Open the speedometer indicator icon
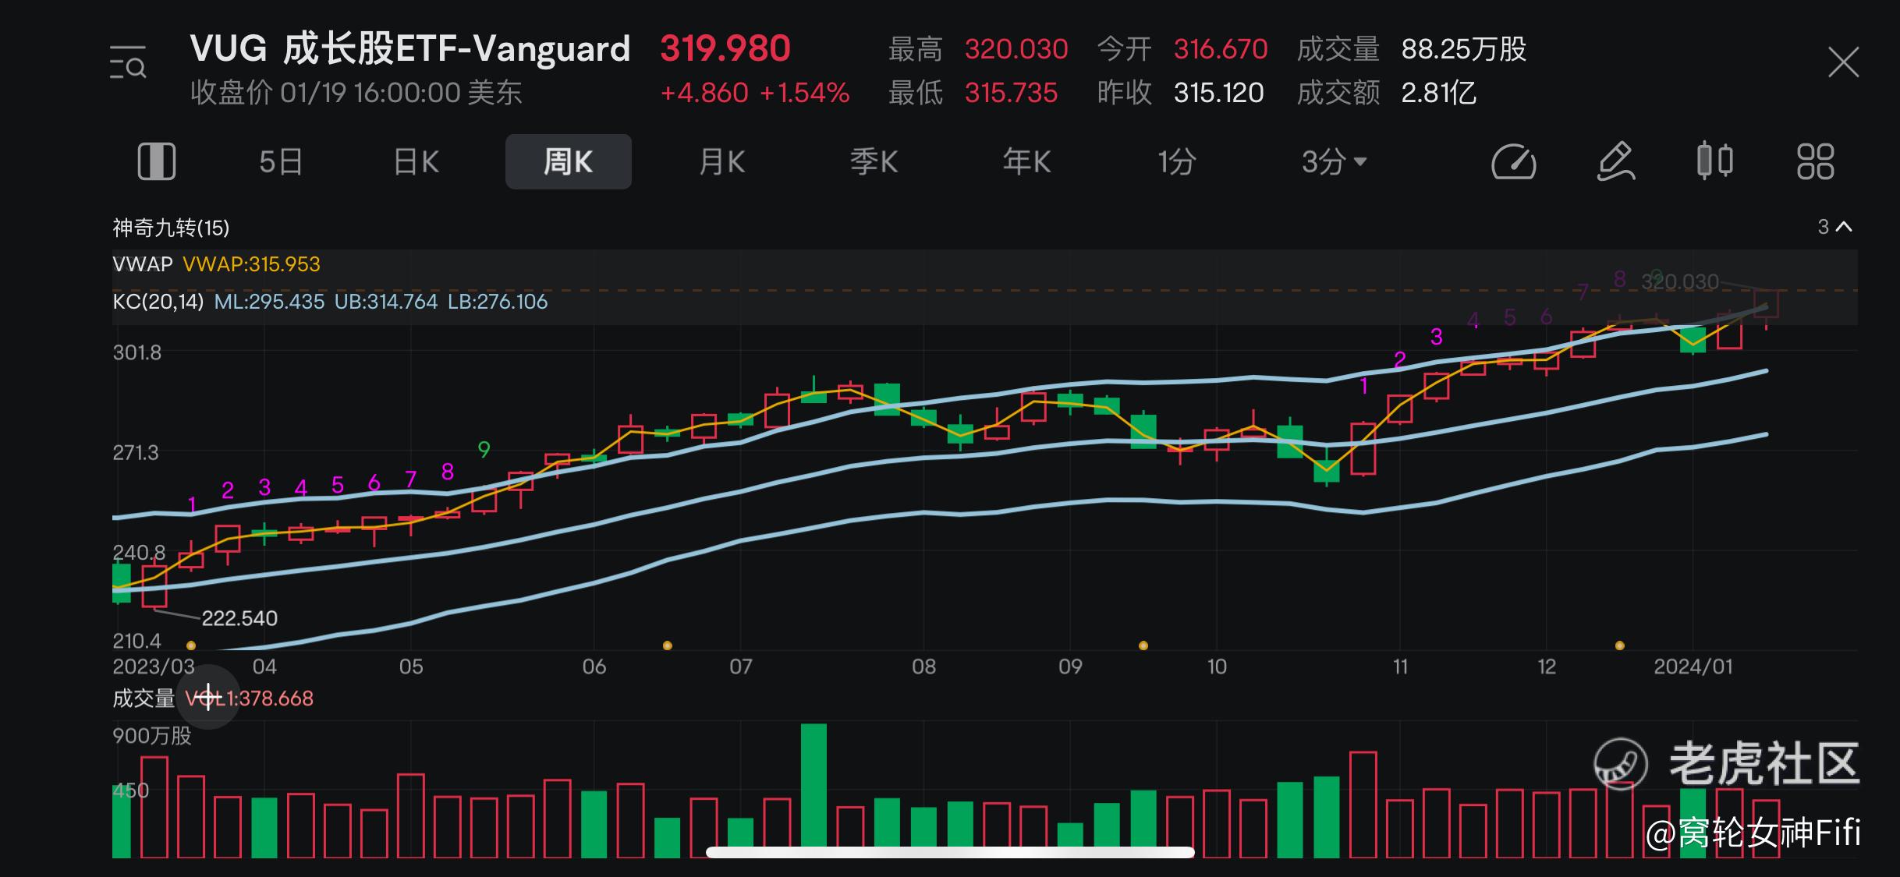 1513,162
